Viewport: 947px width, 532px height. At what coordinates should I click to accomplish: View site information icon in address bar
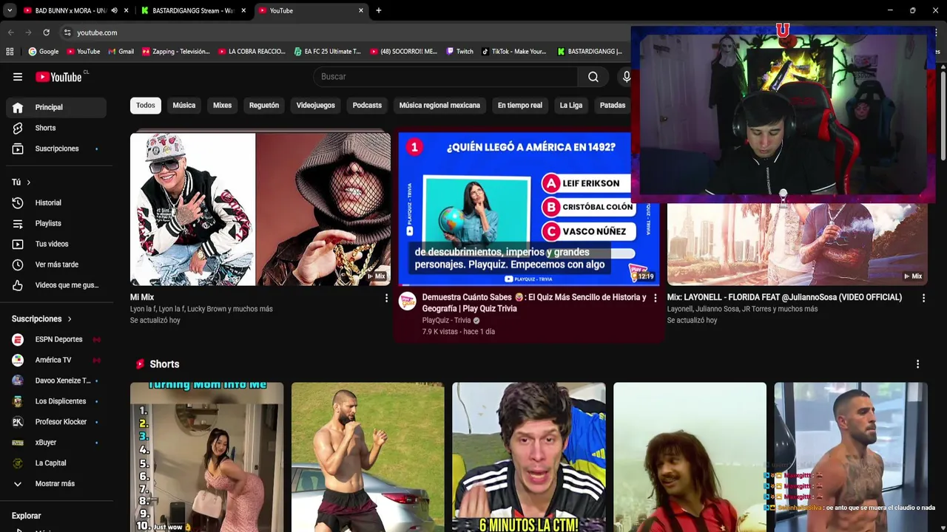coord(67,33)
